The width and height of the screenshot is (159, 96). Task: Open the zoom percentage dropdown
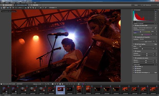click(20, 8)
